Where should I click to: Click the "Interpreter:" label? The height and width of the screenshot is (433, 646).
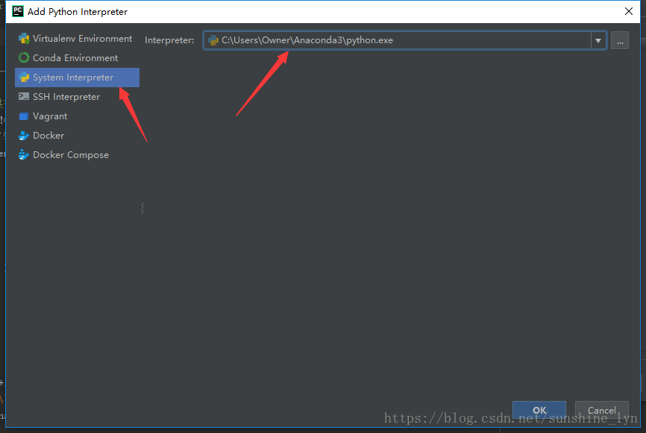pyautogui.click(x=169, y=40)
